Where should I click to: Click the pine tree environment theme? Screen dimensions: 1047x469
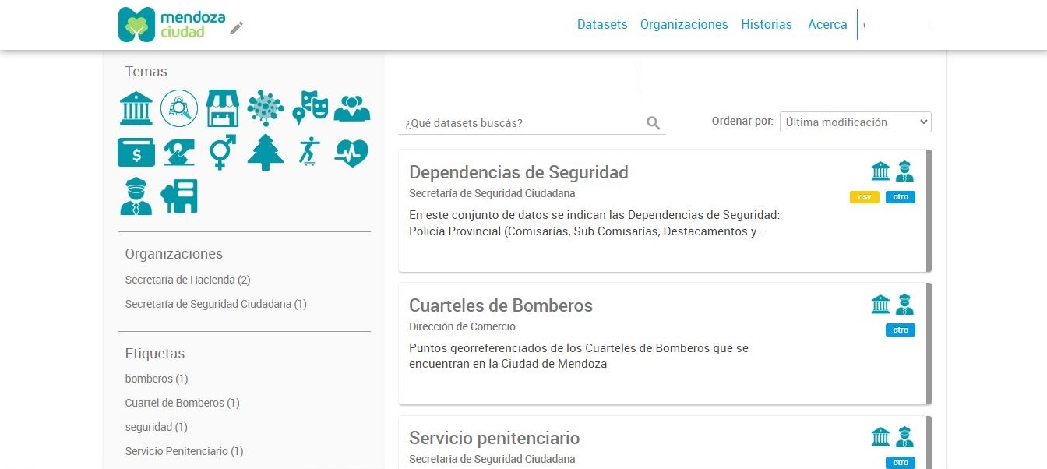(x=266, y=152)
